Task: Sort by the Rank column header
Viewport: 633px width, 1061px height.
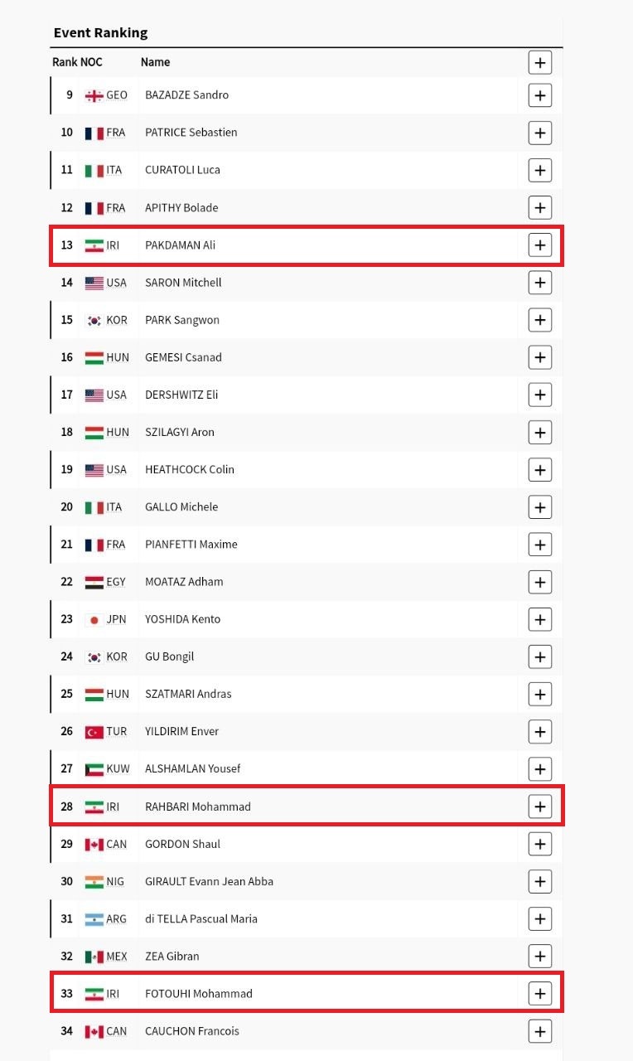Action: [64, 62]
